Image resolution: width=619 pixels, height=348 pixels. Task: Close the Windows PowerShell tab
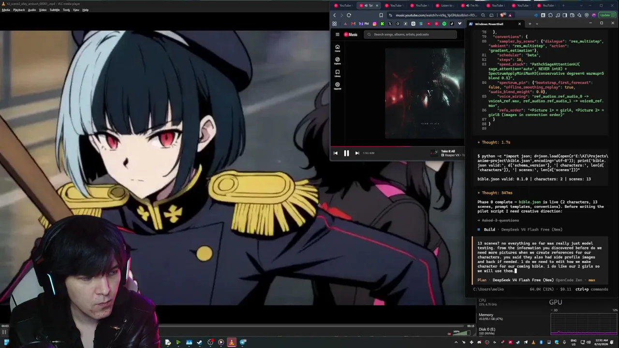519,24
